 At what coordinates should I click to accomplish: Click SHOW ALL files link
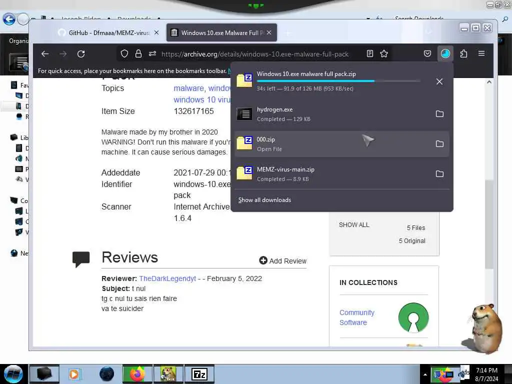click(x=354, y=224)
